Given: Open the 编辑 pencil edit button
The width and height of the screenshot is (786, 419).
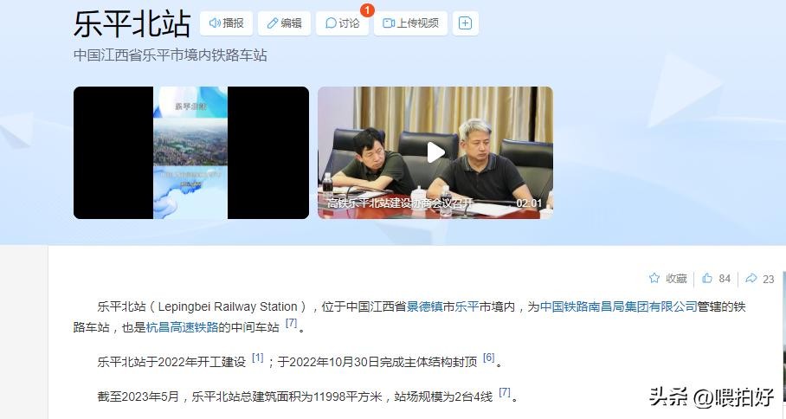Looking at the screenshot, I should [284, 23].
